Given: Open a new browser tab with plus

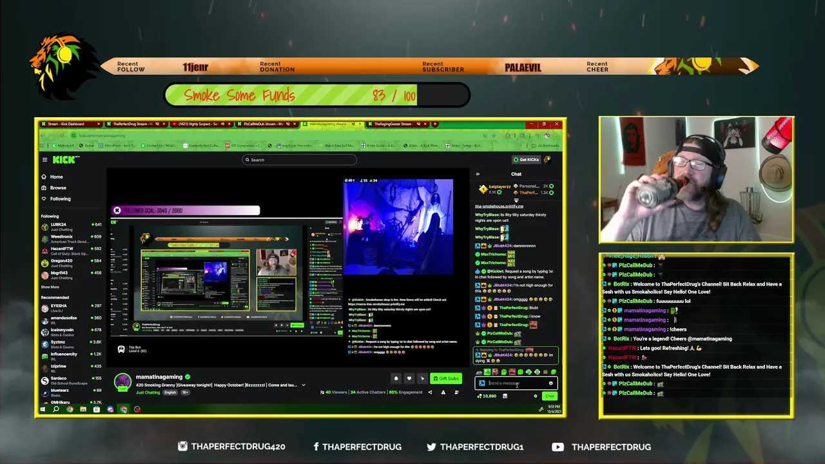Looking at the screenshot, I should coord(435,124).
